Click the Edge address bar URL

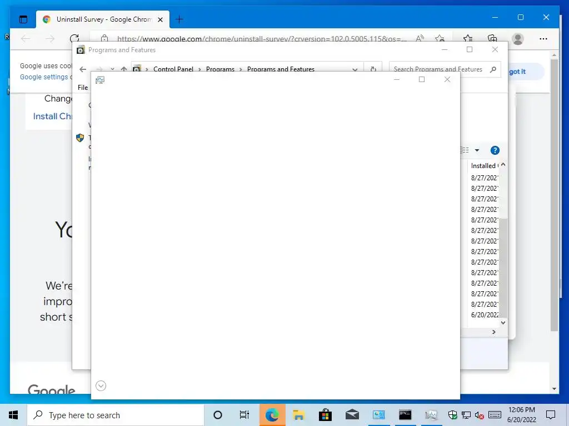click(x=261, y=39)
